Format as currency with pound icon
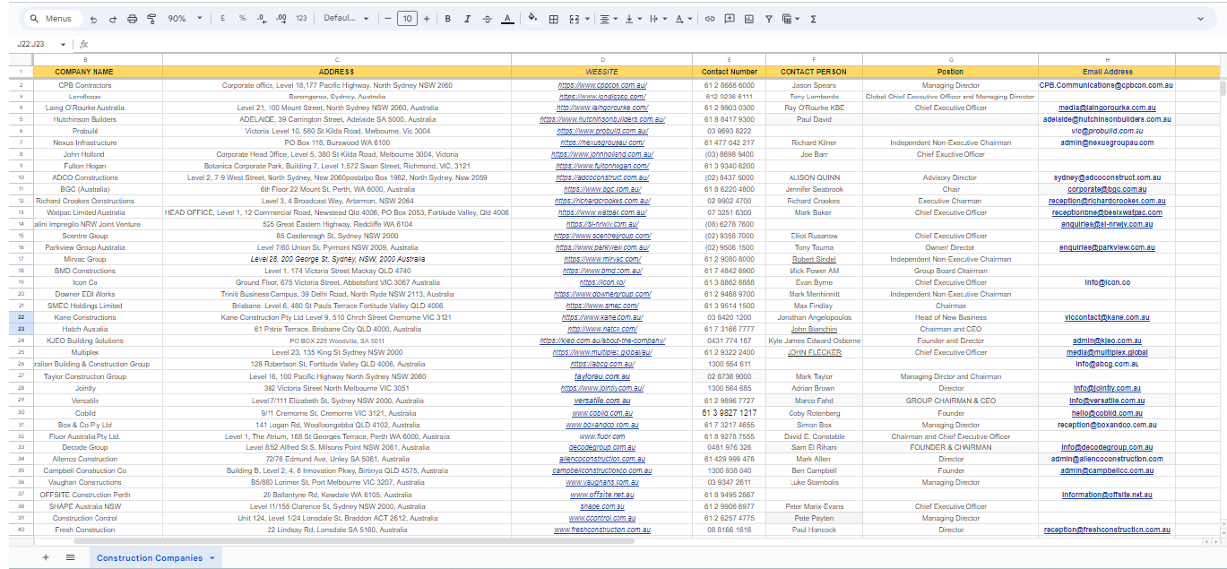 [222, 18]
